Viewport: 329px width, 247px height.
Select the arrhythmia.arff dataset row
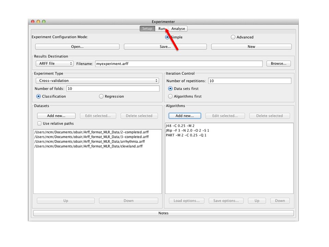pos(97,142)
